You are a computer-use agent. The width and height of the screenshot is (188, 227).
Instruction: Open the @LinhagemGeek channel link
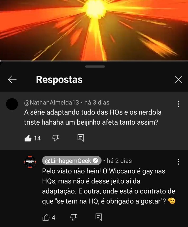click(72, 160)
